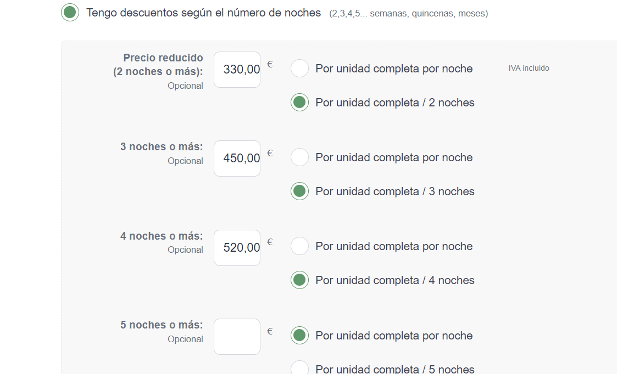617x374 pixels.
Task: Choose 'Por unidad completa / 2 noches' option
Action: [299, 103]
